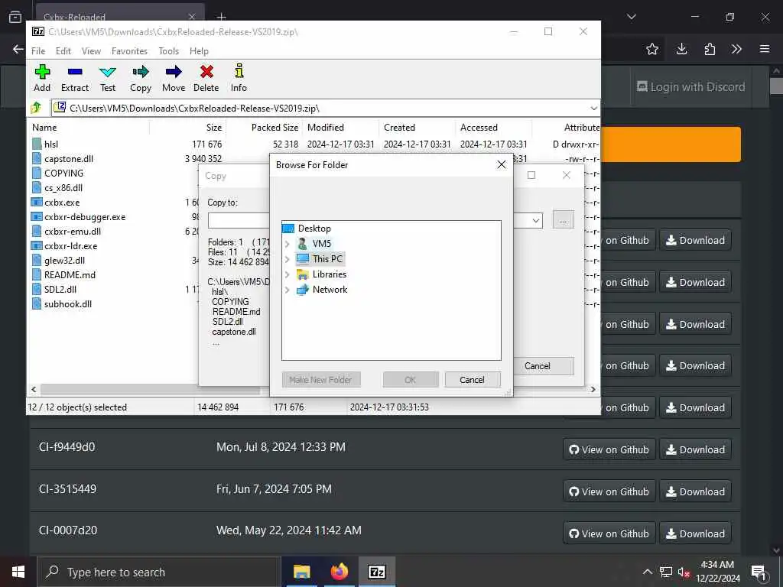Click 7-Zip taskbar icon
This screenshot has width=783, height=587.
tap(376, 572)
